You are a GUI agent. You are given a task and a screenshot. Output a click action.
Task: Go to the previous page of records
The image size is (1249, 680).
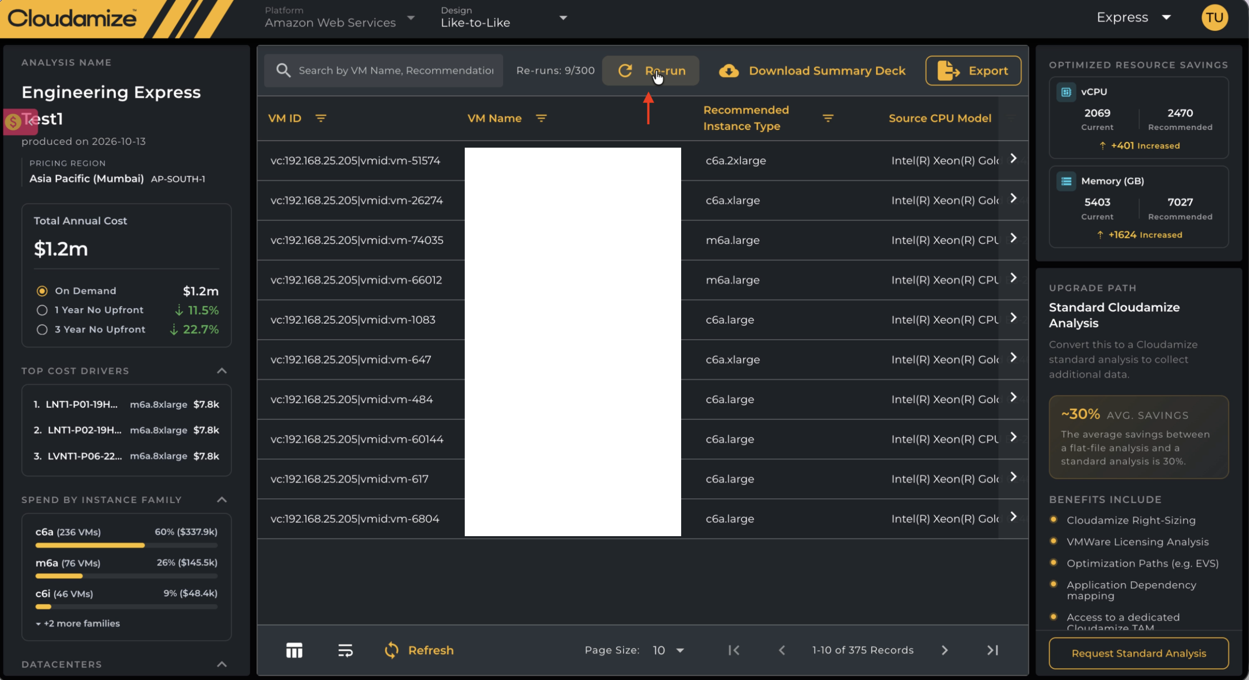coord(782,650)
